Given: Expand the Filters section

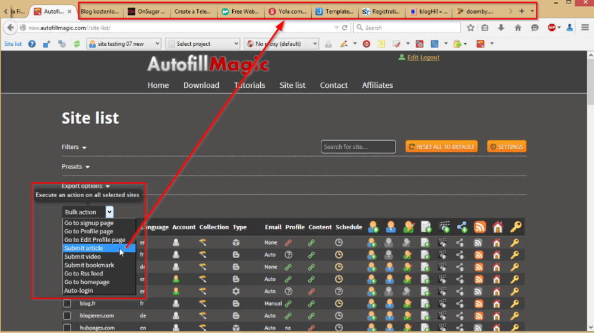Looking at the screenshot, I should (x=74, y=147).
